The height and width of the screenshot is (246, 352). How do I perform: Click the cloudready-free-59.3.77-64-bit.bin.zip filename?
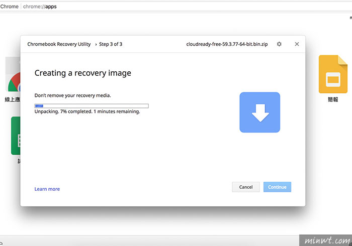(227, 44)
